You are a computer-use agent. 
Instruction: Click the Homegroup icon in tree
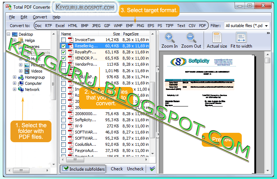tap(21, 77)
